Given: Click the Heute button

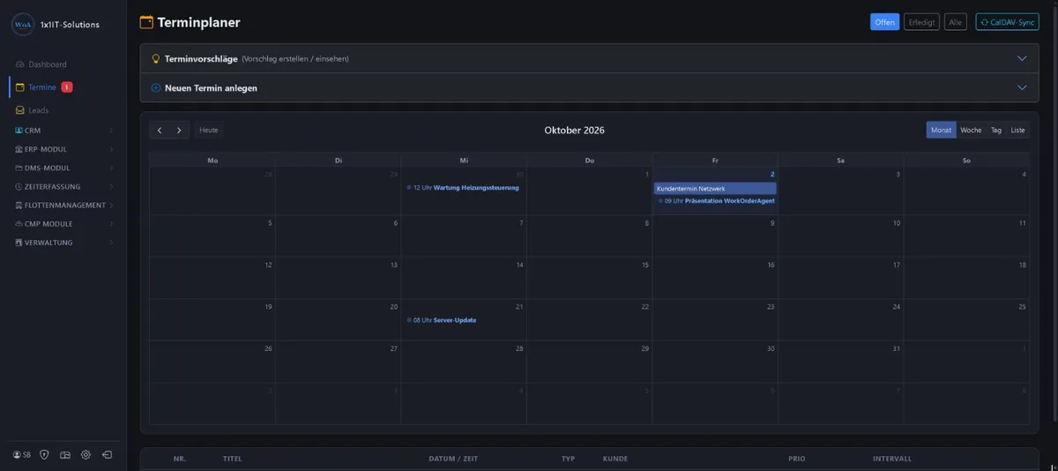Looking at the screenshot, I should pyautogui.click(x=209, y=130).
